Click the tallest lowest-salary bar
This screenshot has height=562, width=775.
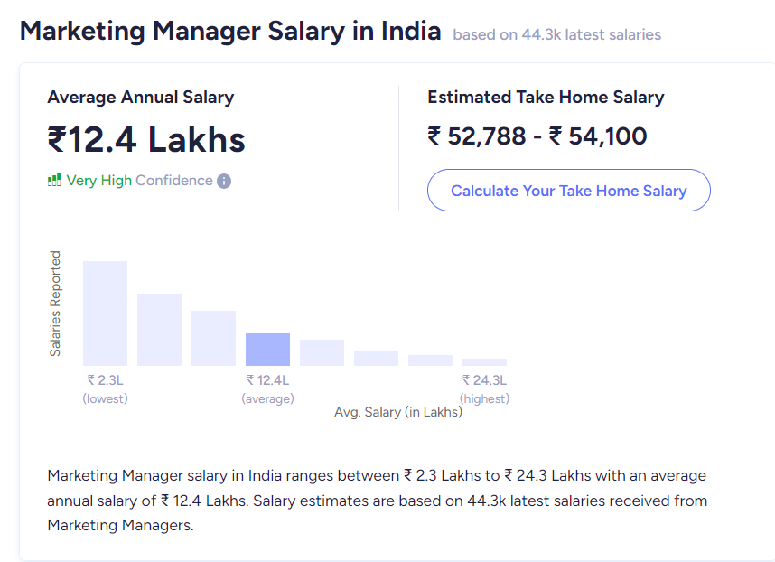click(106, 314)
